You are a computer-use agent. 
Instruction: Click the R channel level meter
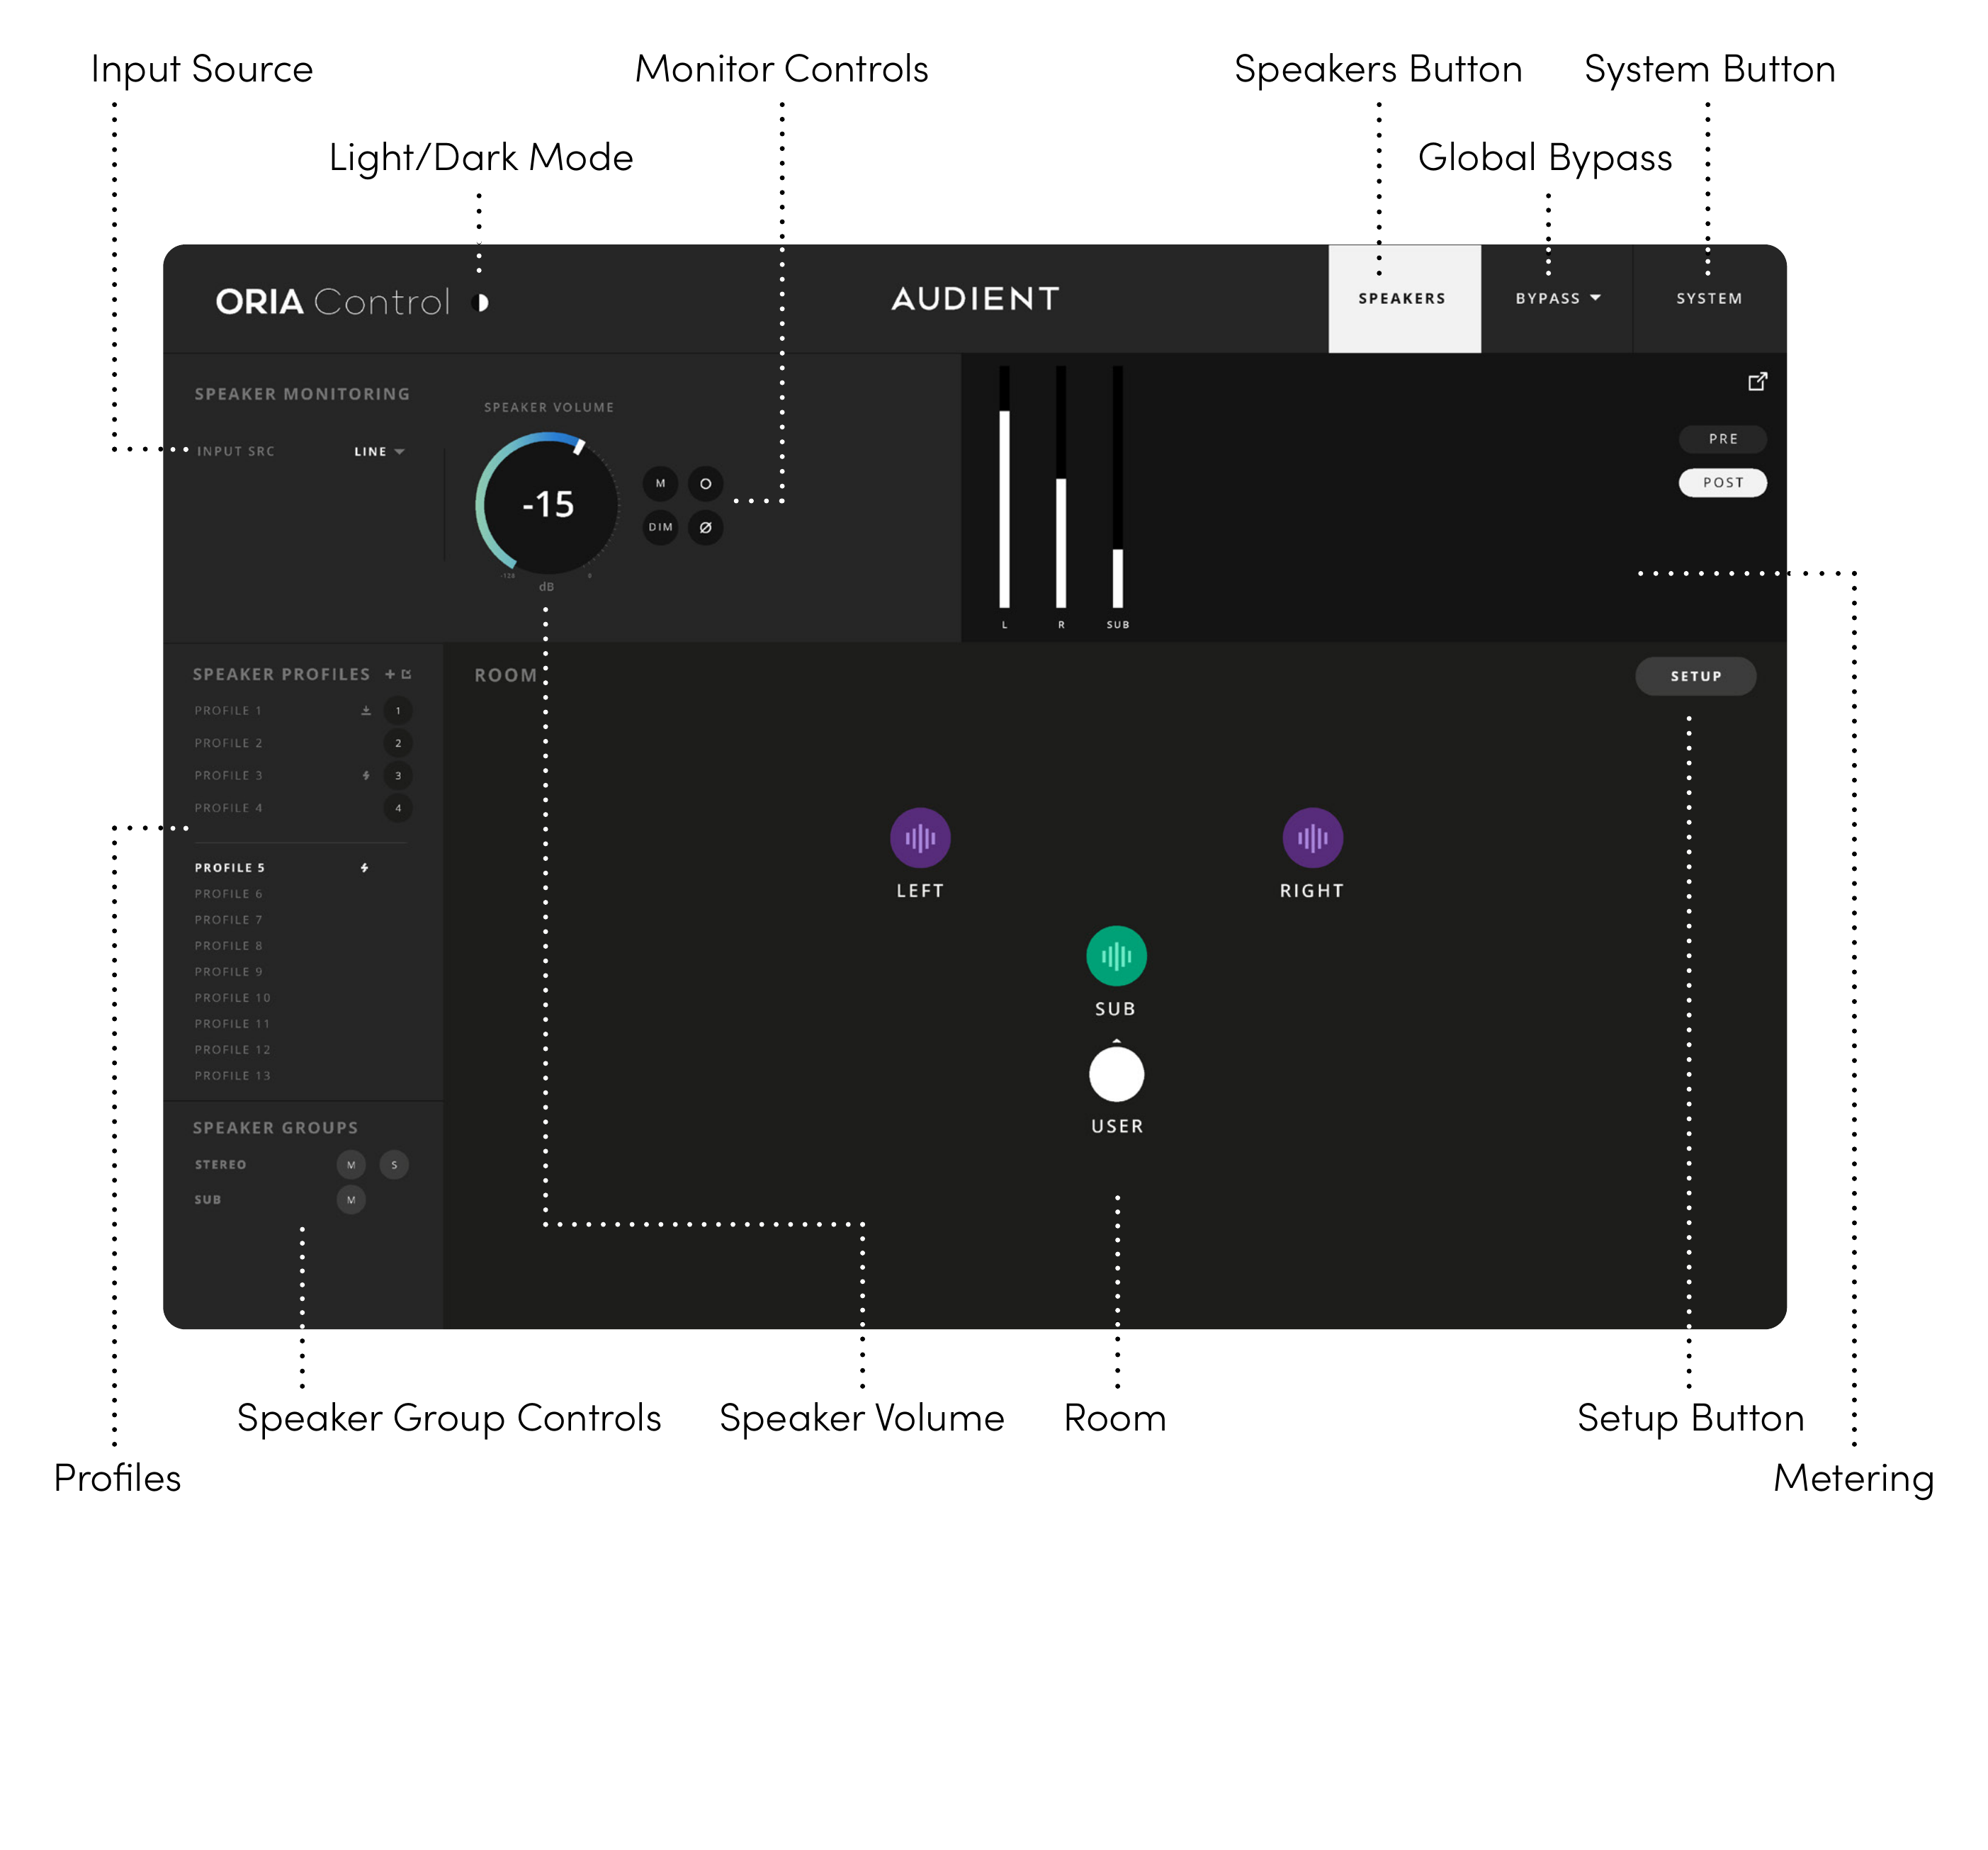(1061, 487)
